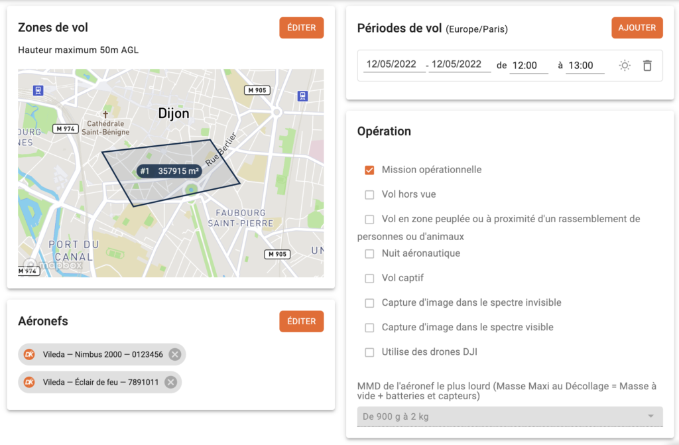This screenshot has height=445, width=679.
Task: Enable the Vol captif checkbox
Action: pyautogui.click(x=370, y=279)
